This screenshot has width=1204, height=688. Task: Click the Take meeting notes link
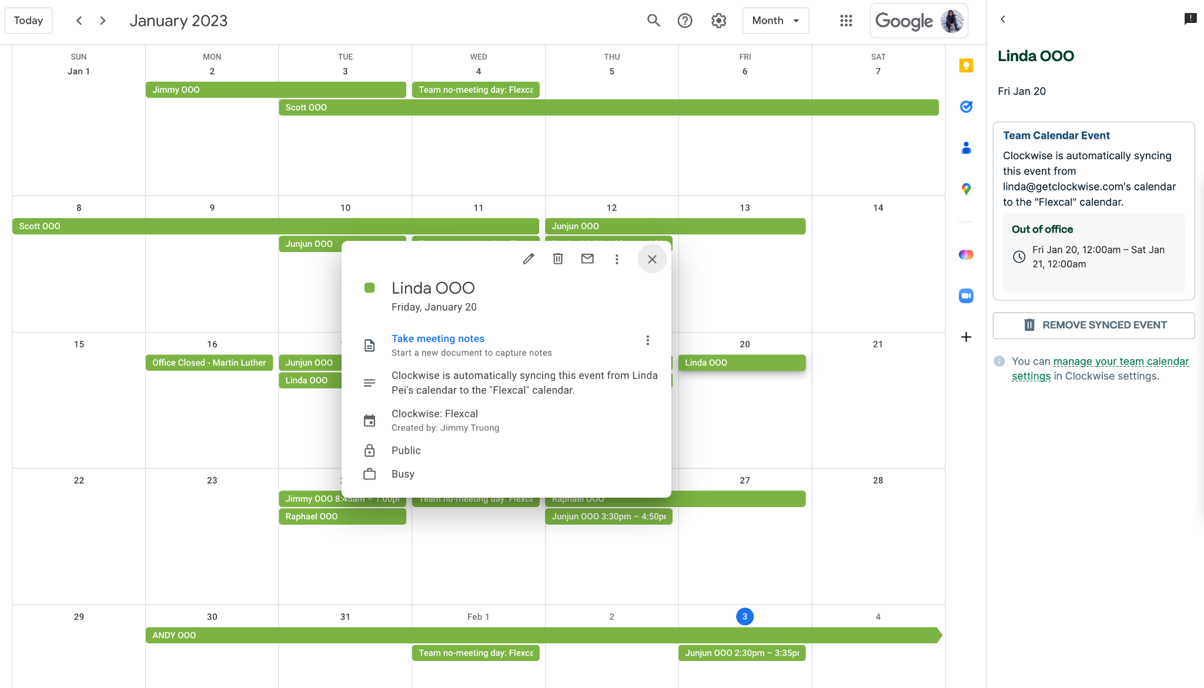[x=437, y=338]
